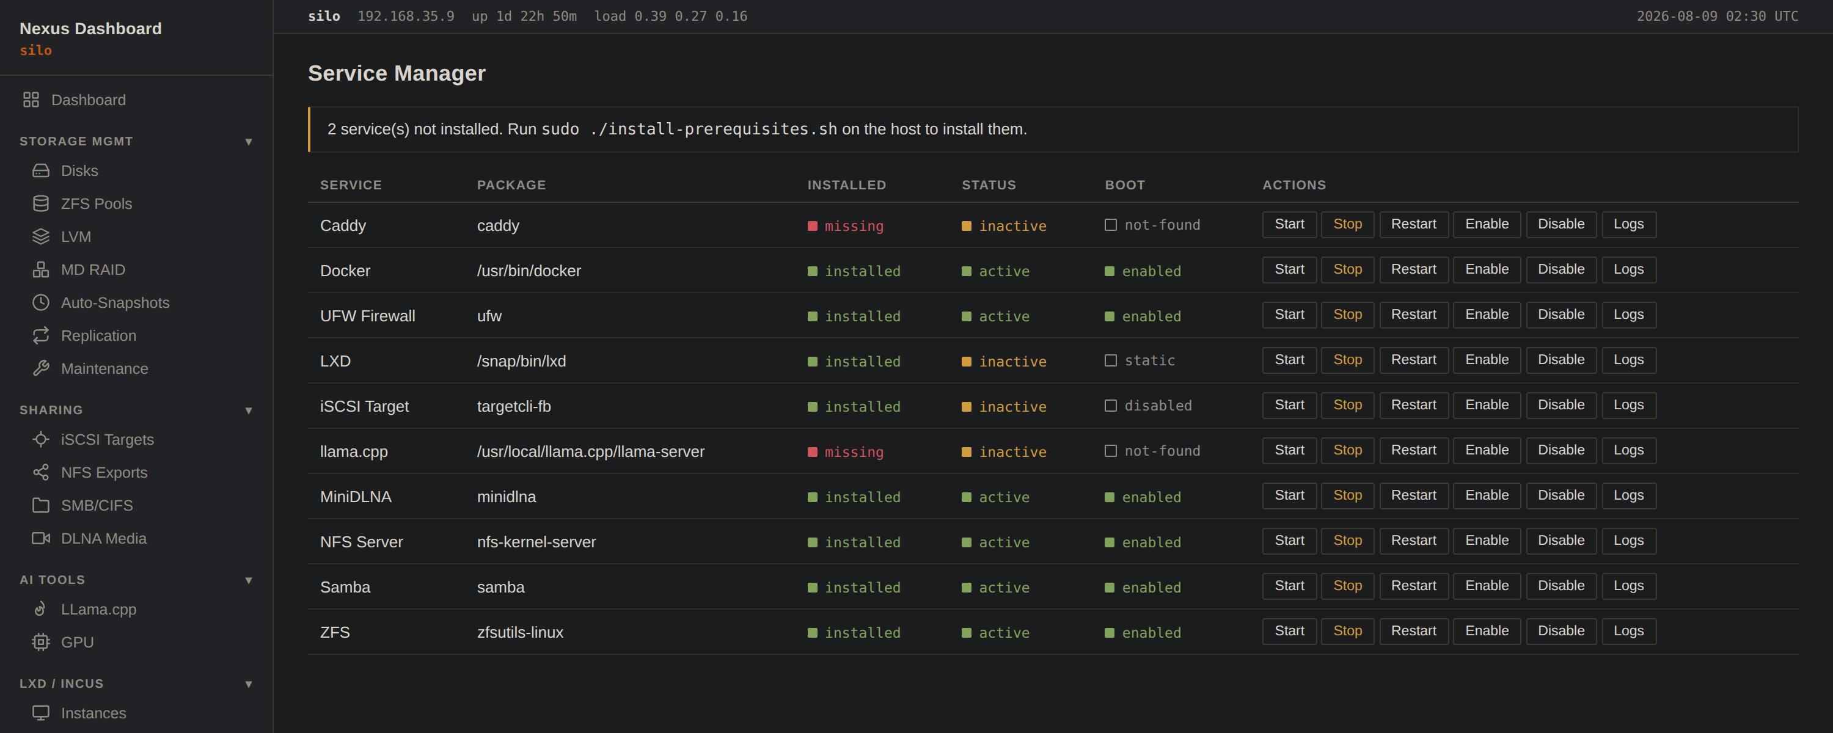The height and width of the screenshot is (733, 1833).
Task: Click the iSCSI Targets crosshair icon
Action: [x=40, y=439]
